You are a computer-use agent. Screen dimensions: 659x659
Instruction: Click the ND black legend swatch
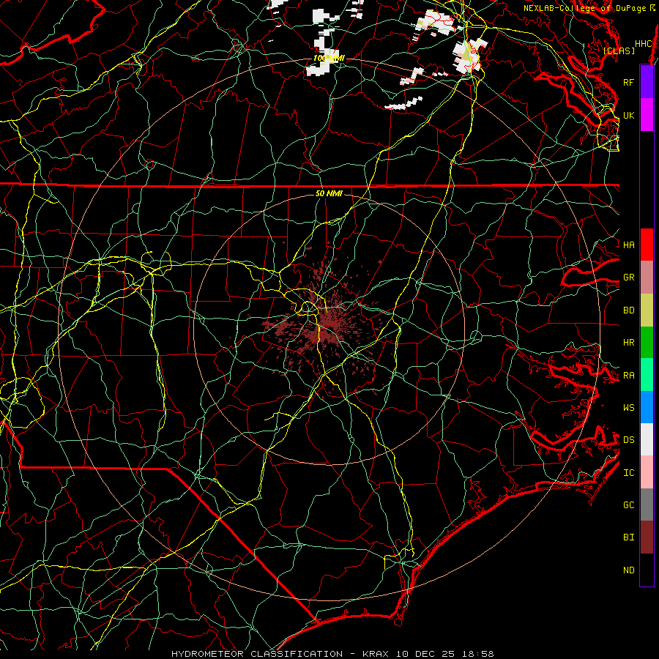click(x=647, y=570)
